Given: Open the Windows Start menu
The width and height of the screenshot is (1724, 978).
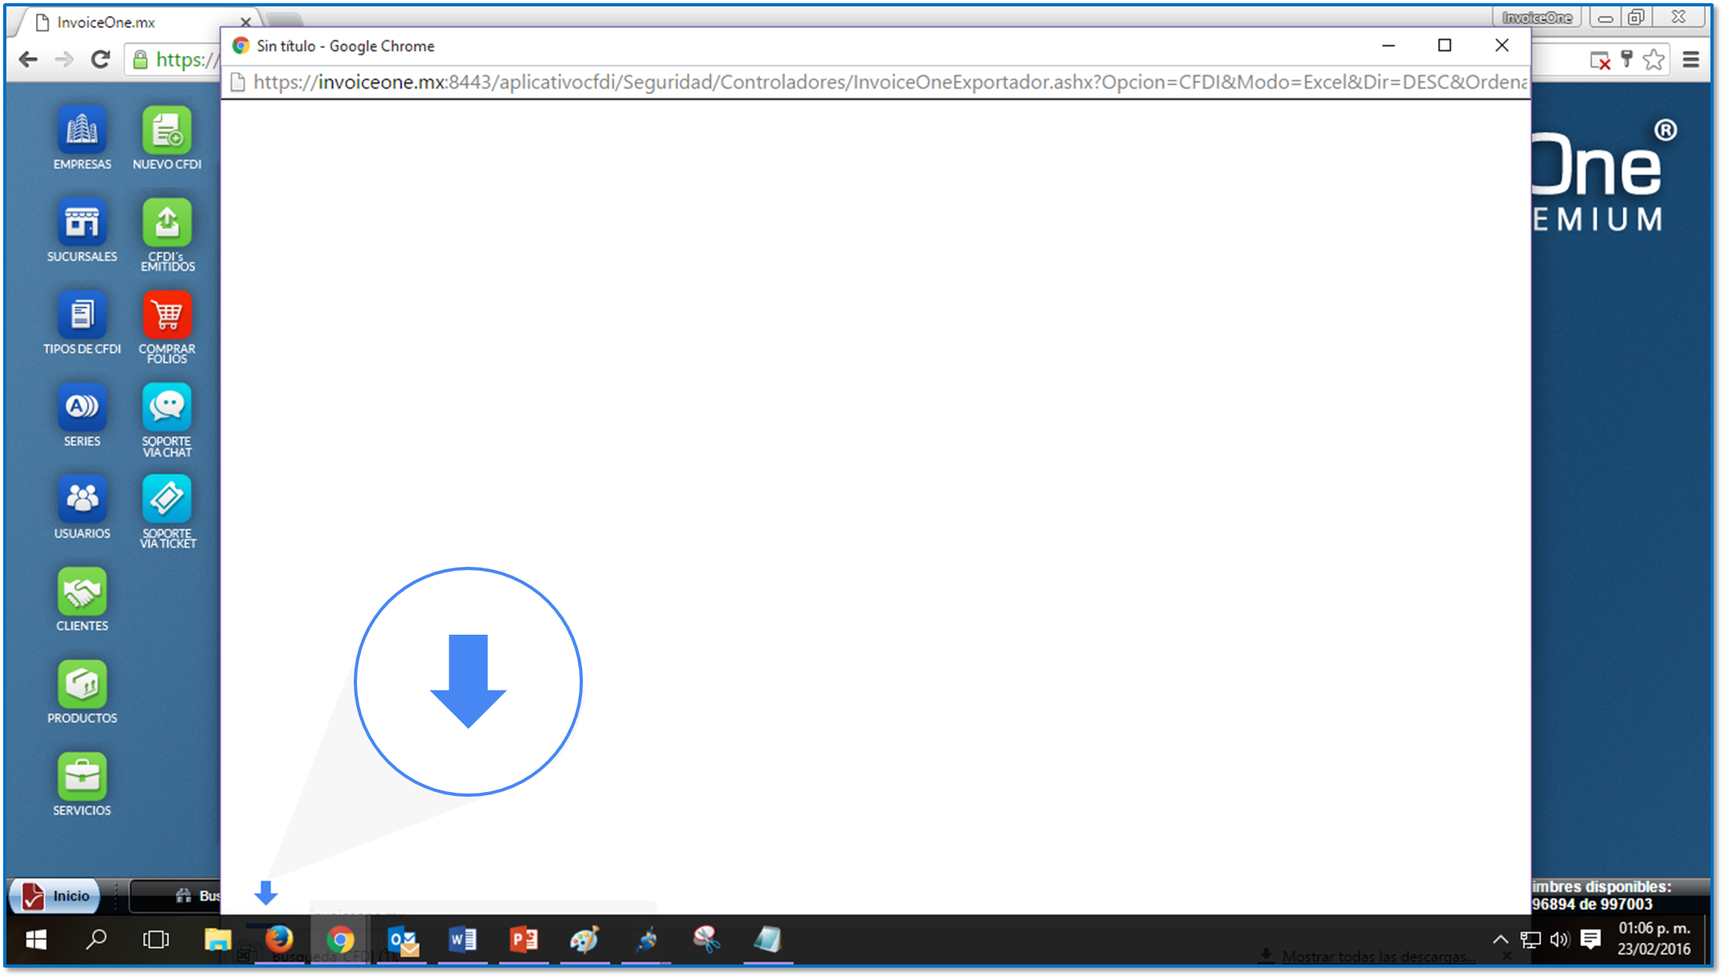Looking at the screenshot, I should (x=36, y=940).
